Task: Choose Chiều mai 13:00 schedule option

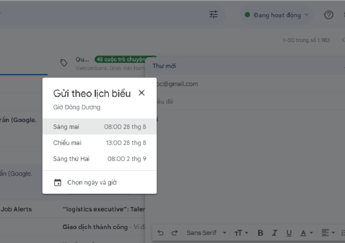Action: tap(99, 143)
